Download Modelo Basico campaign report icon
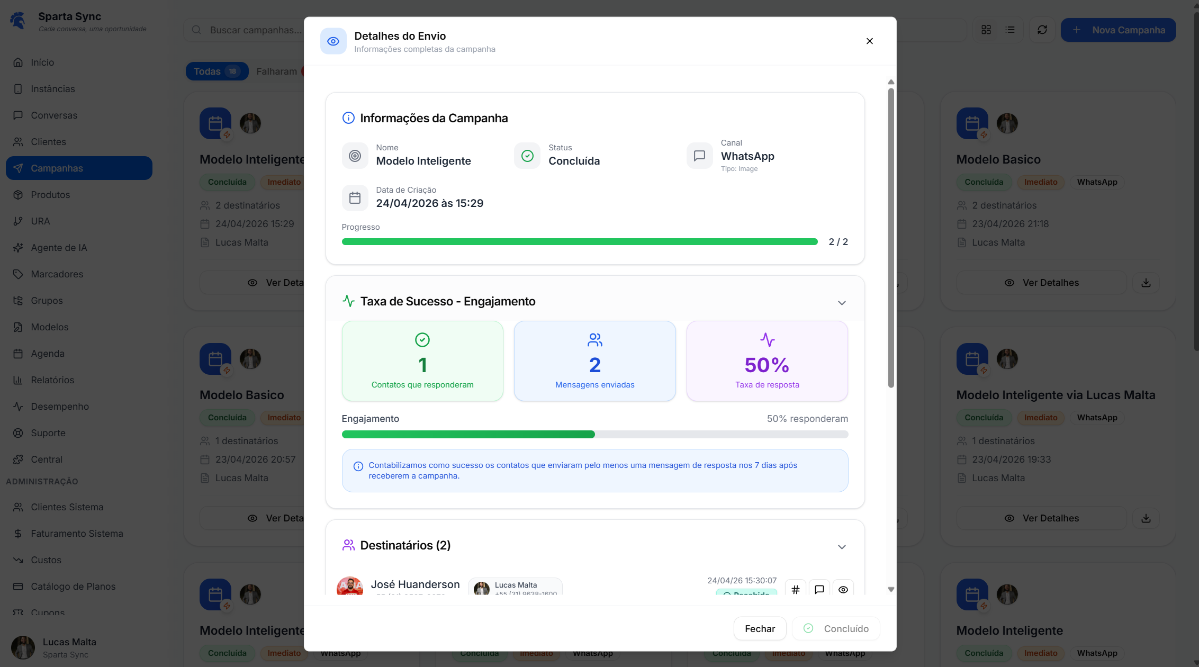 1146,283
